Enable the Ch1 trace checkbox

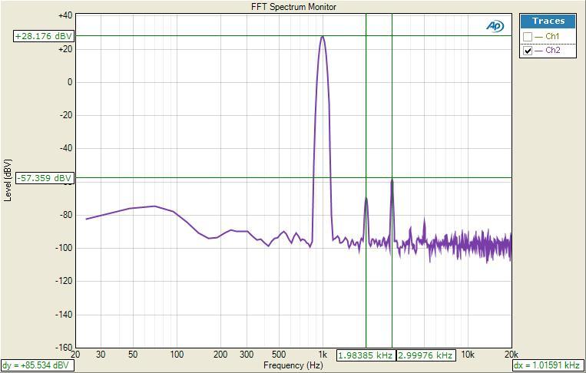point(527,37)
